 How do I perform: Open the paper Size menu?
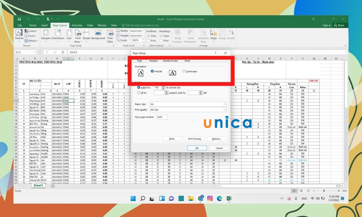[69, 35]
